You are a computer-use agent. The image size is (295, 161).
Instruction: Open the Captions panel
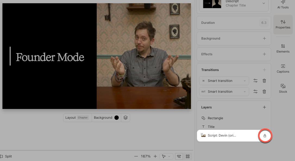tap(283, 69)
